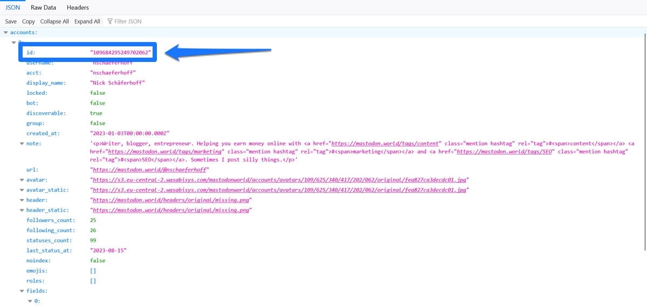Switch to the Raw Data tab
The height and width of the screenshot is (306, 647).
(x=44, y=8)
